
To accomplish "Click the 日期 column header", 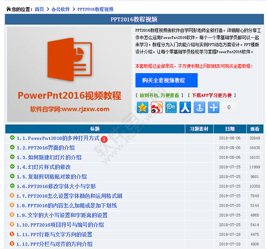I will 230,129.
